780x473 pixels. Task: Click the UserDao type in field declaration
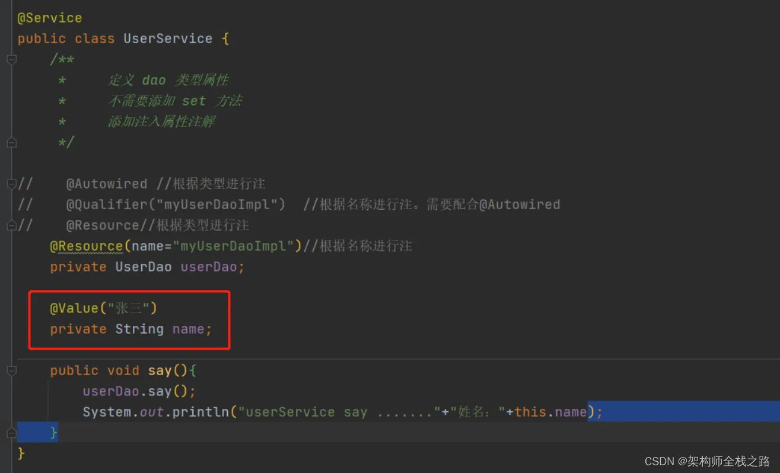[143, 267]
